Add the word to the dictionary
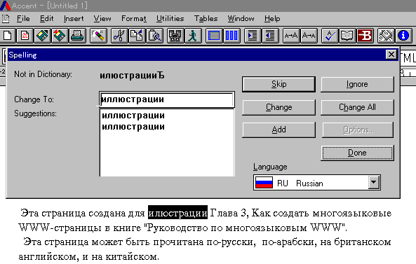The width and height of the screenshot is (416, 264). click(279, 130)
